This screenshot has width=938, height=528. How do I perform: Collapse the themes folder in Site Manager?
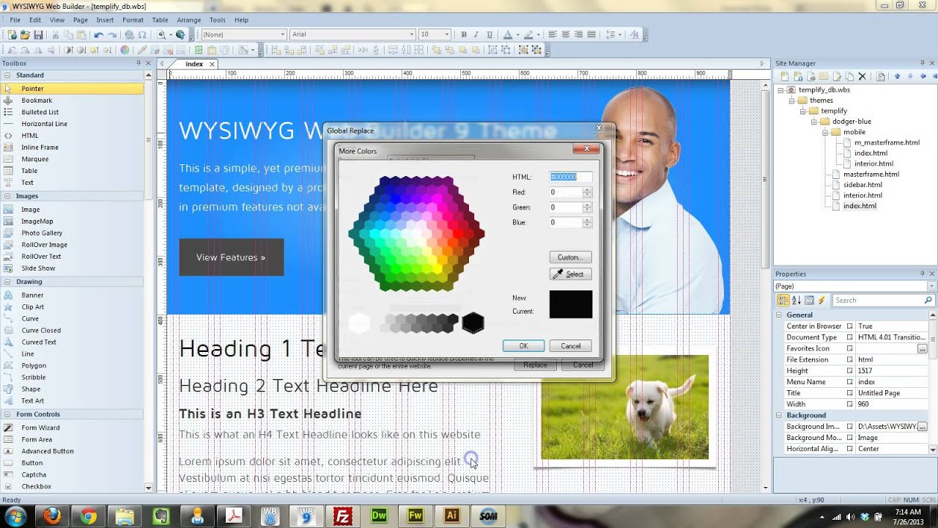tap(792, 100)
